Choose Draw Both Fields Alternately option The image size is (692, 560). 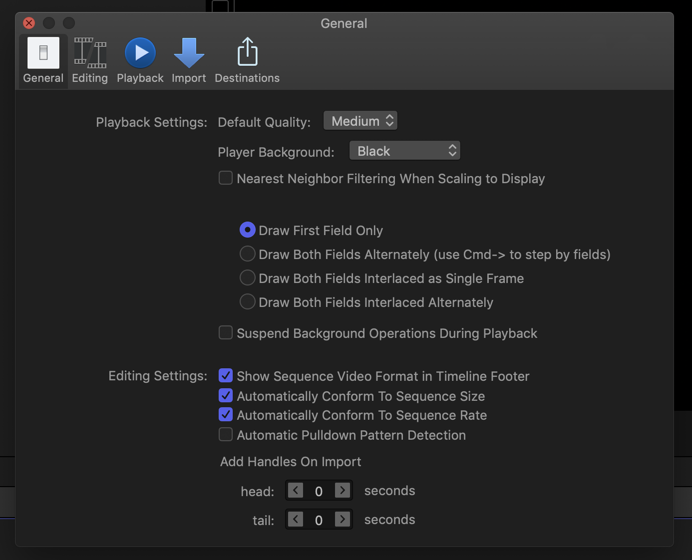pyautogui.click(x=248, y=254)
